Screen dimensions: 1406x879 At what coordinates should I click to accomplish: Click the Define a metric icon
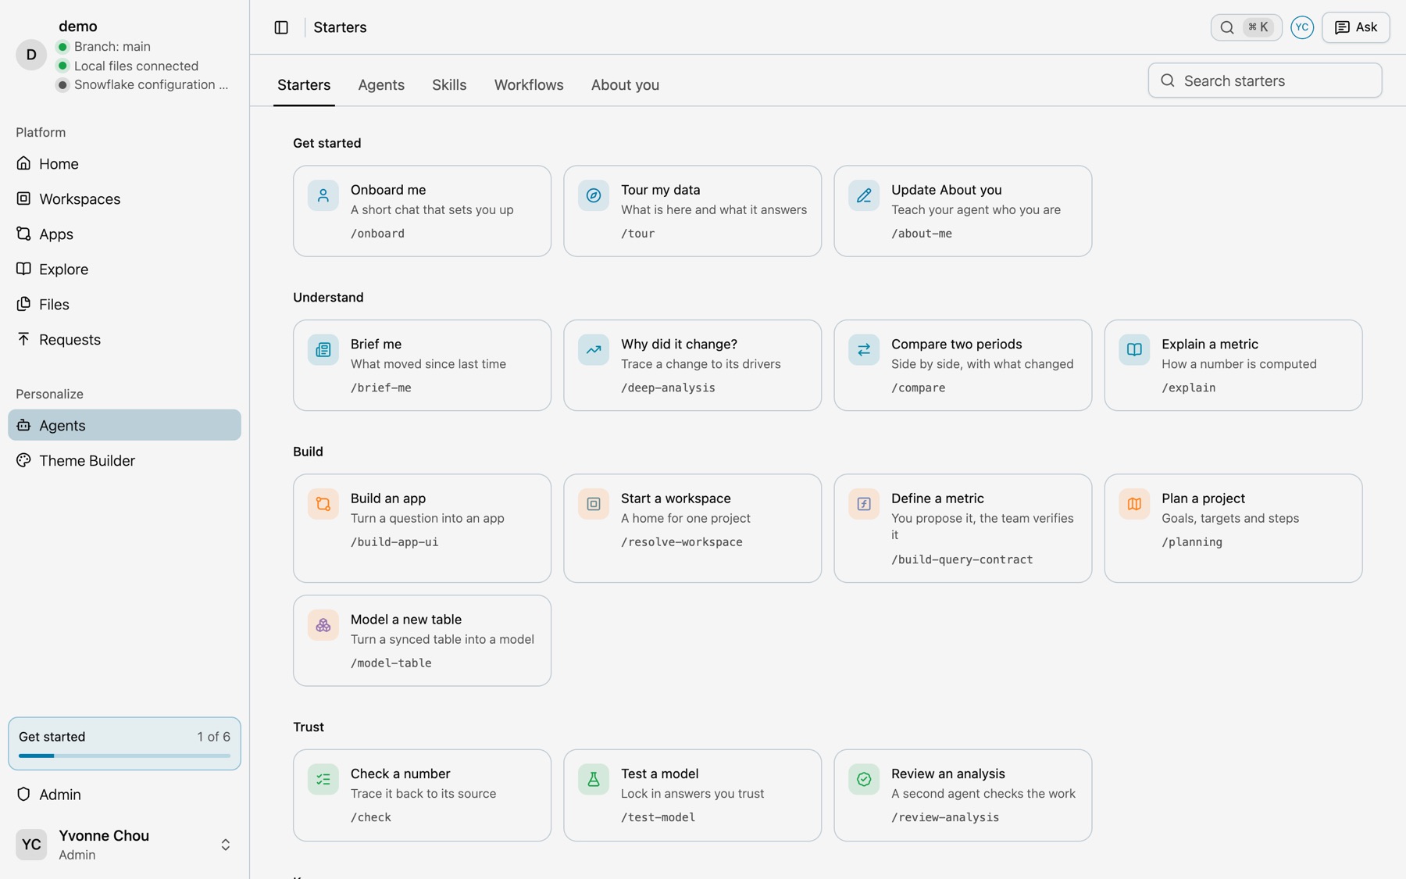(864, 504)
